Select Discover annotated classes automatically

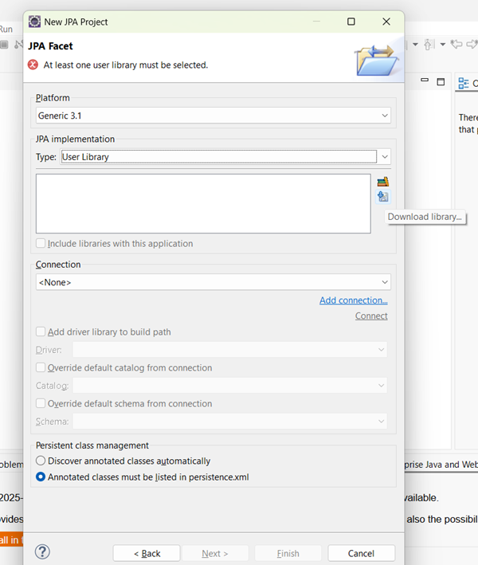coord(41,461)
